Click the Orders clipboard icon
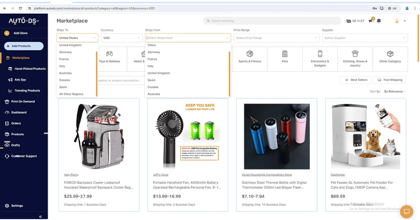 pos(7,124)
